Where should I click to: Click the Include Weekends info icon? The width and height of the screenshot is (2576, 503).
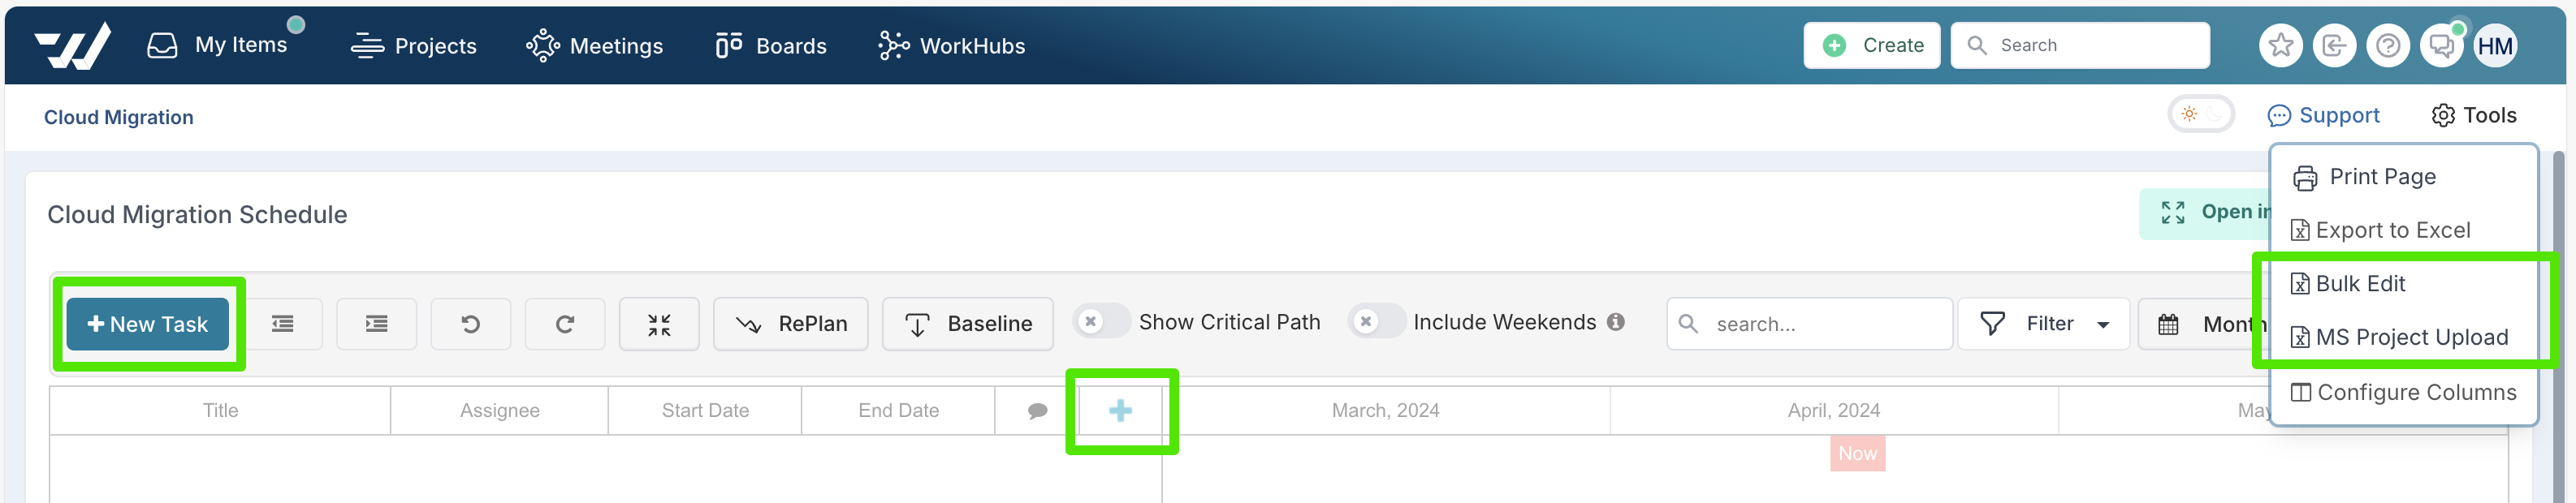(1616, 322)
